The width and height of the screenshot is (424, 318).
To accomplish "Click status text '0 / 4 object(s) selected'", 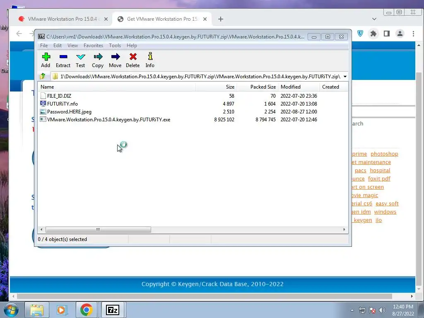I will coord(63,239).
